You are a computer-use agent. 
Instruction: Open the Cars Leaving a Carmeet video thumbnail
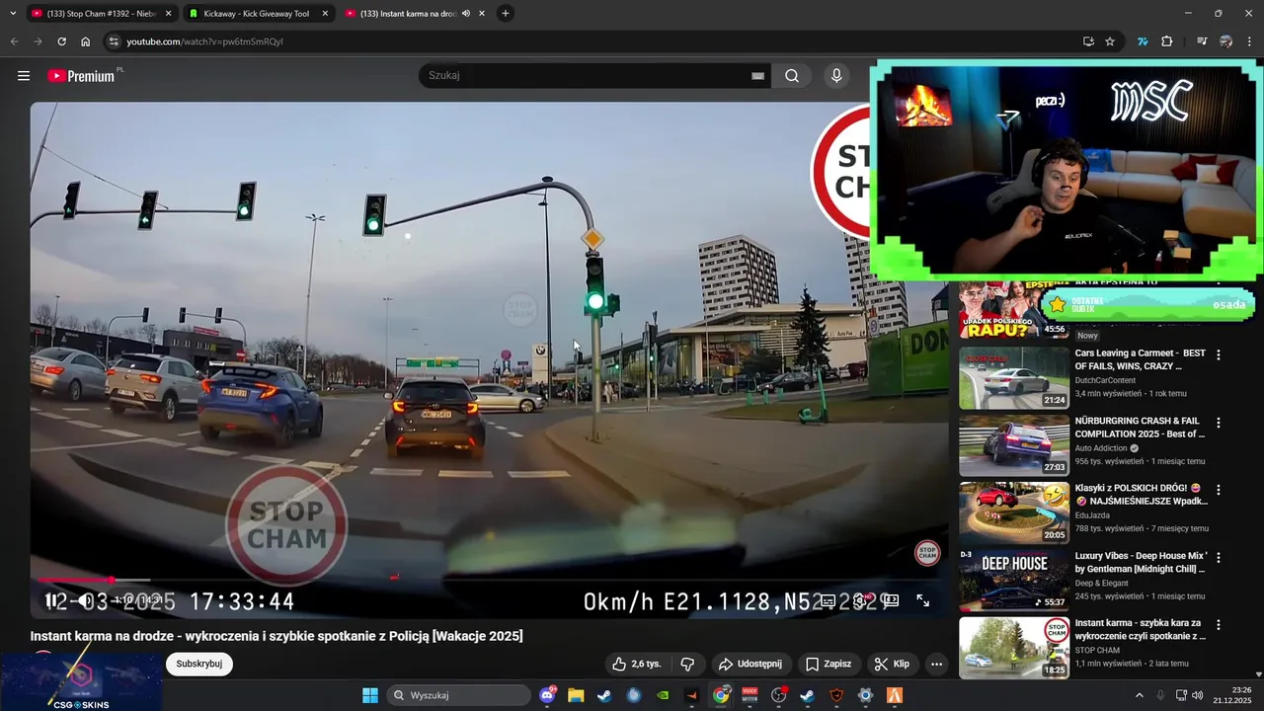click(1014, 377)
